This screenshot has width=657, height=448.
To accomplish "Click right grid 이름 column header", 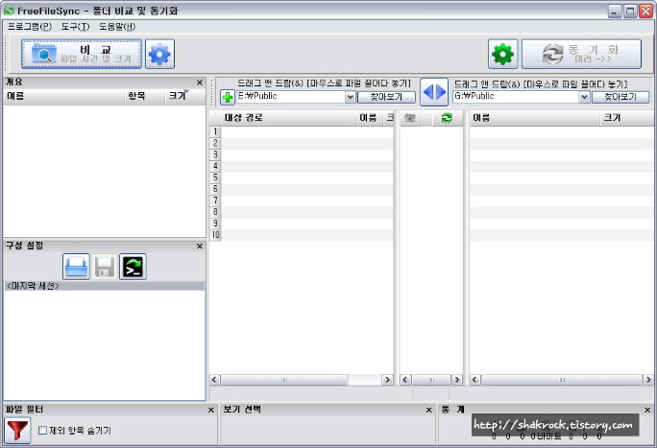I will pos(535,118).
